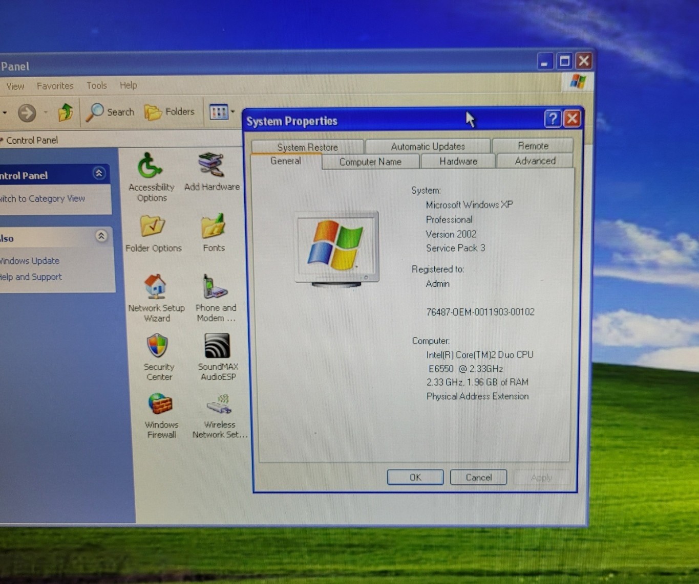
Task: Open Security Center icon
Action: pyautogui.click(x=158, y=357)
